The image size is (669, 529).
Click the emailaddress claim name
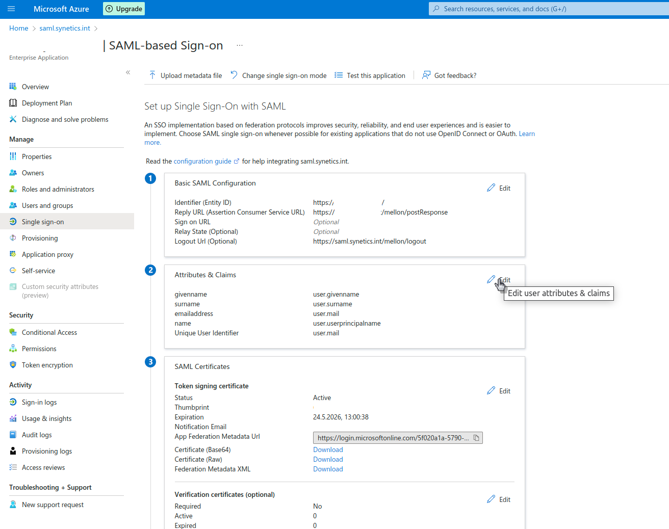[x=194, y=313]
